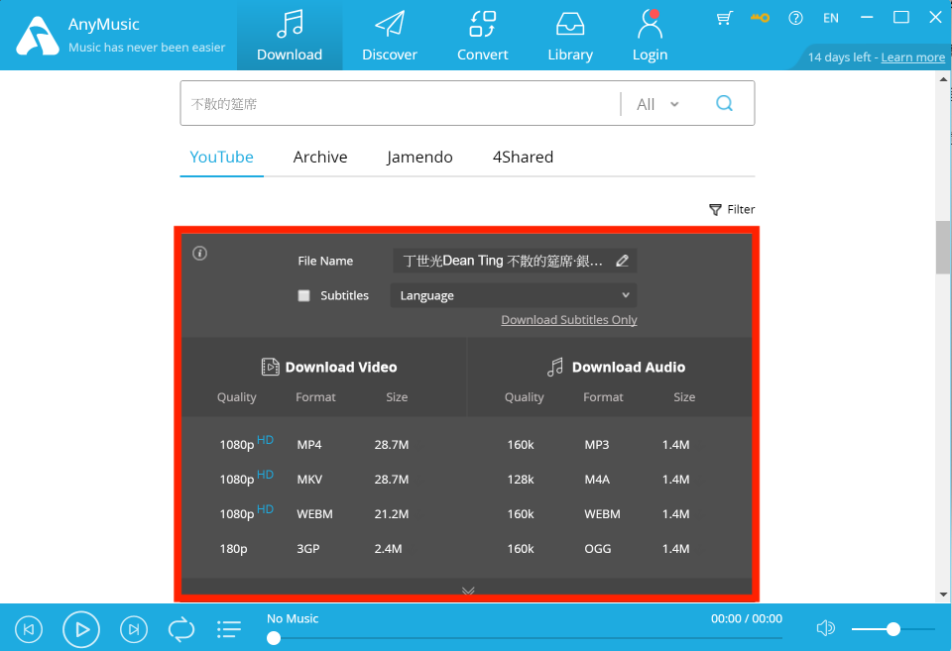Viewport: 952px width, 651px height.
Task: Click the AnyMusic logo
Action: [x=38, y=36]
